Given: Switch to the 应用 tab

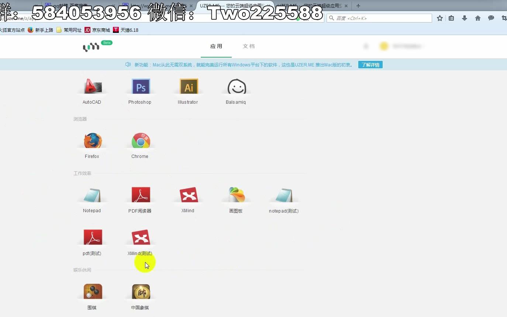Looking at the screenshot, I should pos(216,46).
